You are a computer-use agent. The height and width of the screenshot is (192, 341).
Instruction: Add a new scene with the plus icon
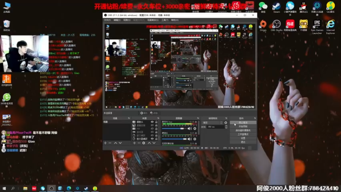click(105, 143)
